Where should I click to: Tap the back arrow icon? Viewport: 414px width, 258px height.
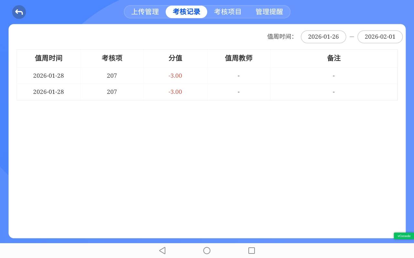[x=19, y=12]
